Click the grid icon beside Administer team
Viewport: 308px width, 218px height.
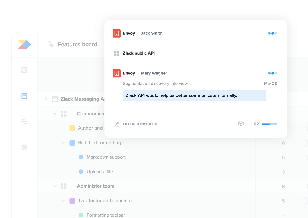pos(64,186)
